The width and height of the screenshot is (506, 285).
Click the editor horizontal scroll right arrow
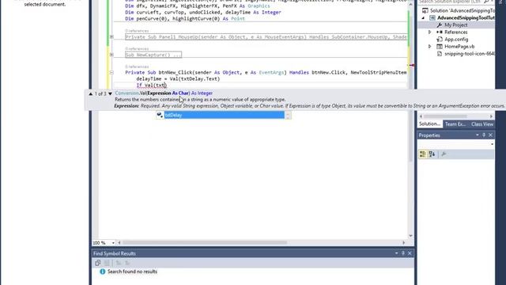pos(403,243)
